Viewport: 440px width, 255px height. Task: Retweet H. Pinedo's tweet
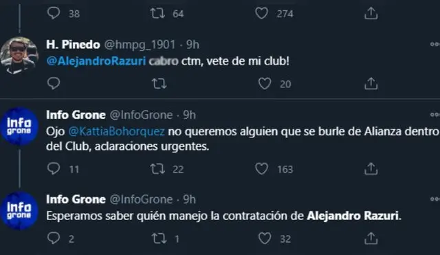coord(159,84)
